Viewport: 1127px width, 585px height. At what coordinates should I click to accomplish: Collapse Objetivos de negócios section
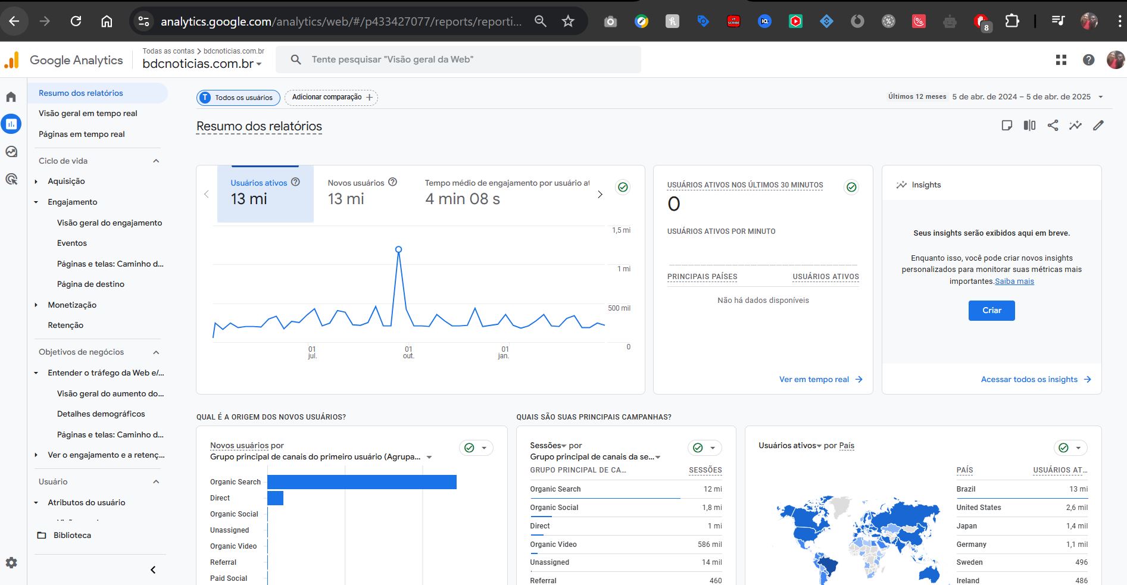(x=156, y=352)
